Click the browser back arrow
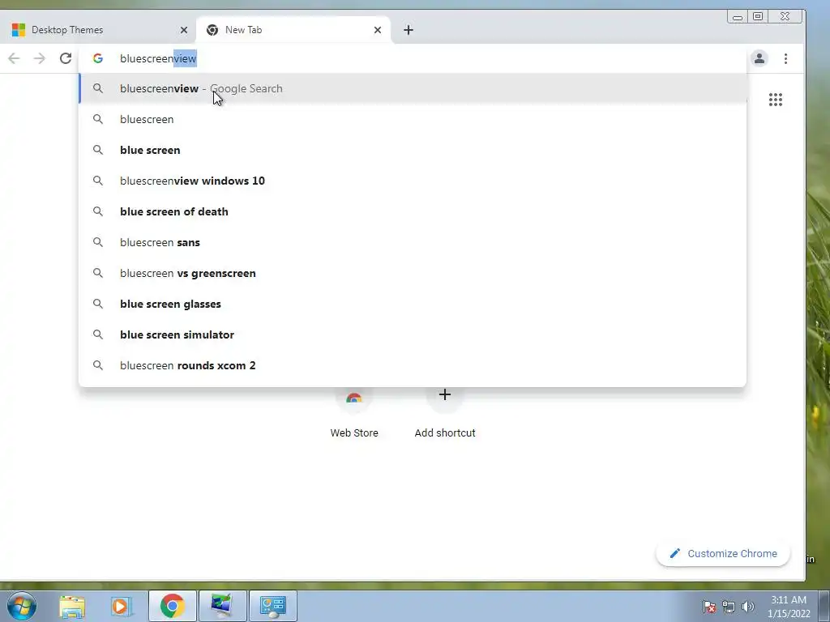 click(14, 58)
